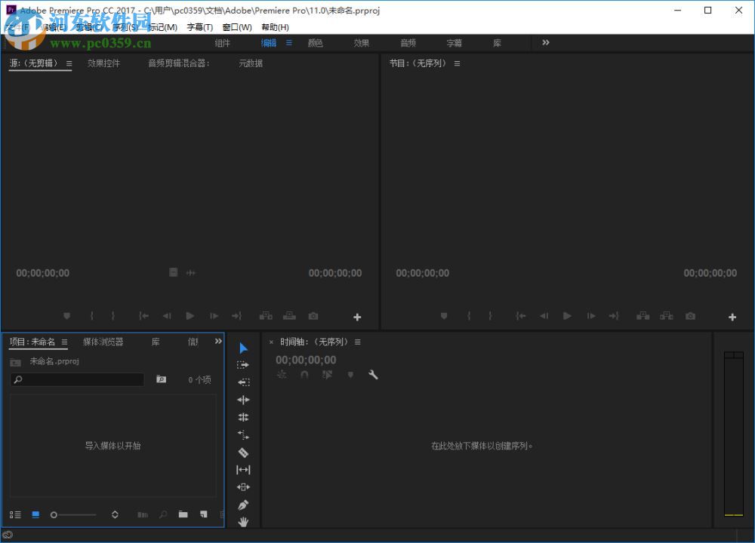The image size is (755, 543).
Task: Click the Add Marker icon in Program monitor
Action: (x=444, y=316)
